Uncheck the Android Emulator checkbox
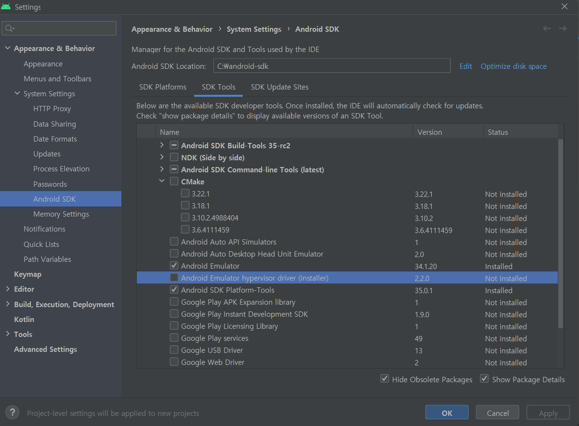 (x=174, y=266)
